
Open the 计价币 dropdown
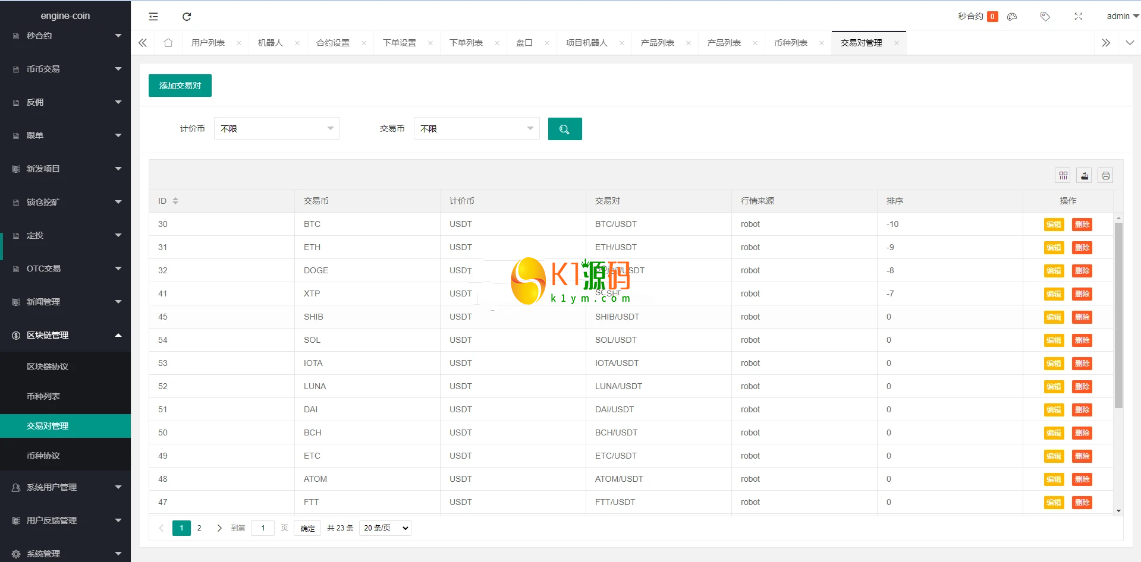pyautogui.click(x=276, y=129)
